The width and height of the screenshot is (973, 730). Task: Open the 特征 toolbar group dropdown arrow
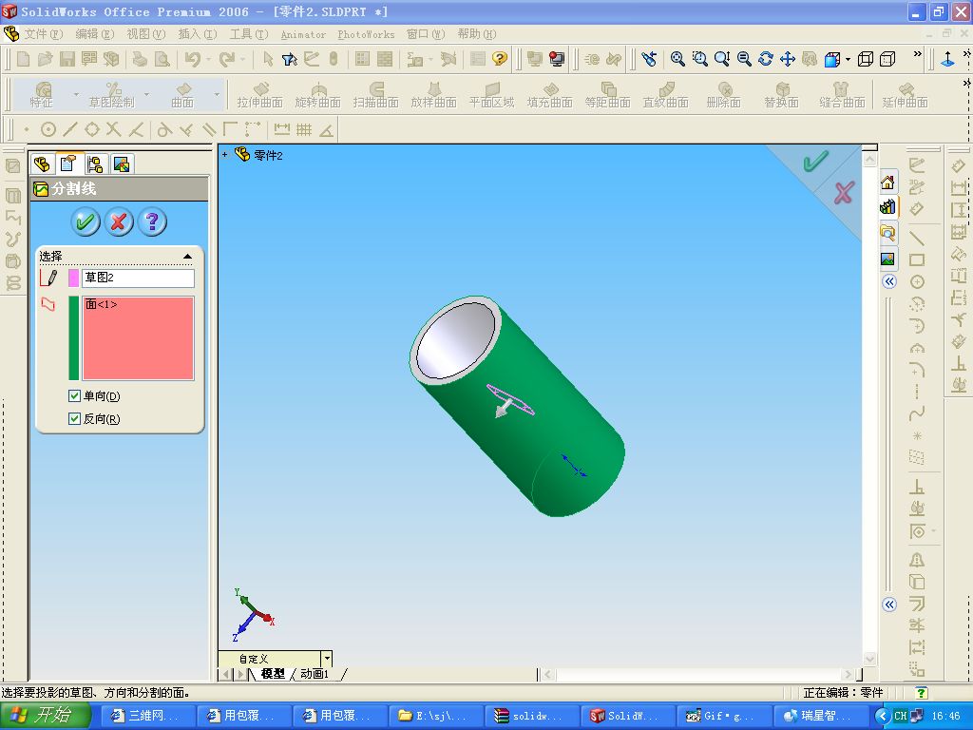(76, 94)
